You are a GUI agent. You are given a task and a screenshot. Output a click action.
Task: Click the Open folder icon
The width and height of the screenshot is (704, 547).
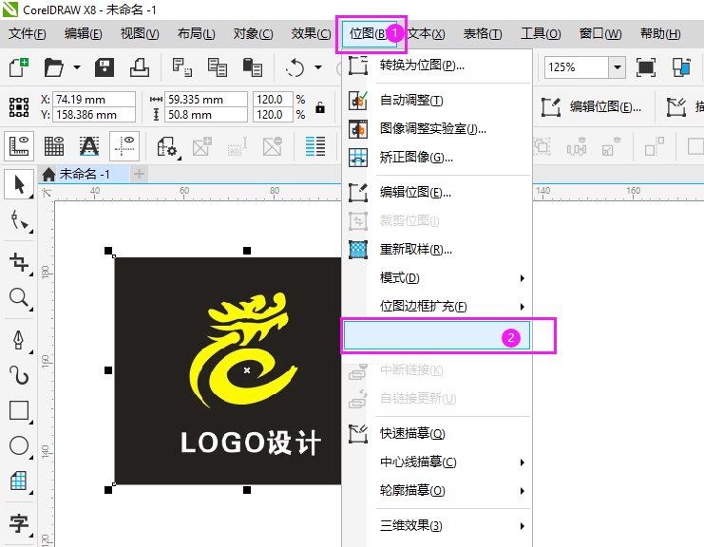pos(53,67)
